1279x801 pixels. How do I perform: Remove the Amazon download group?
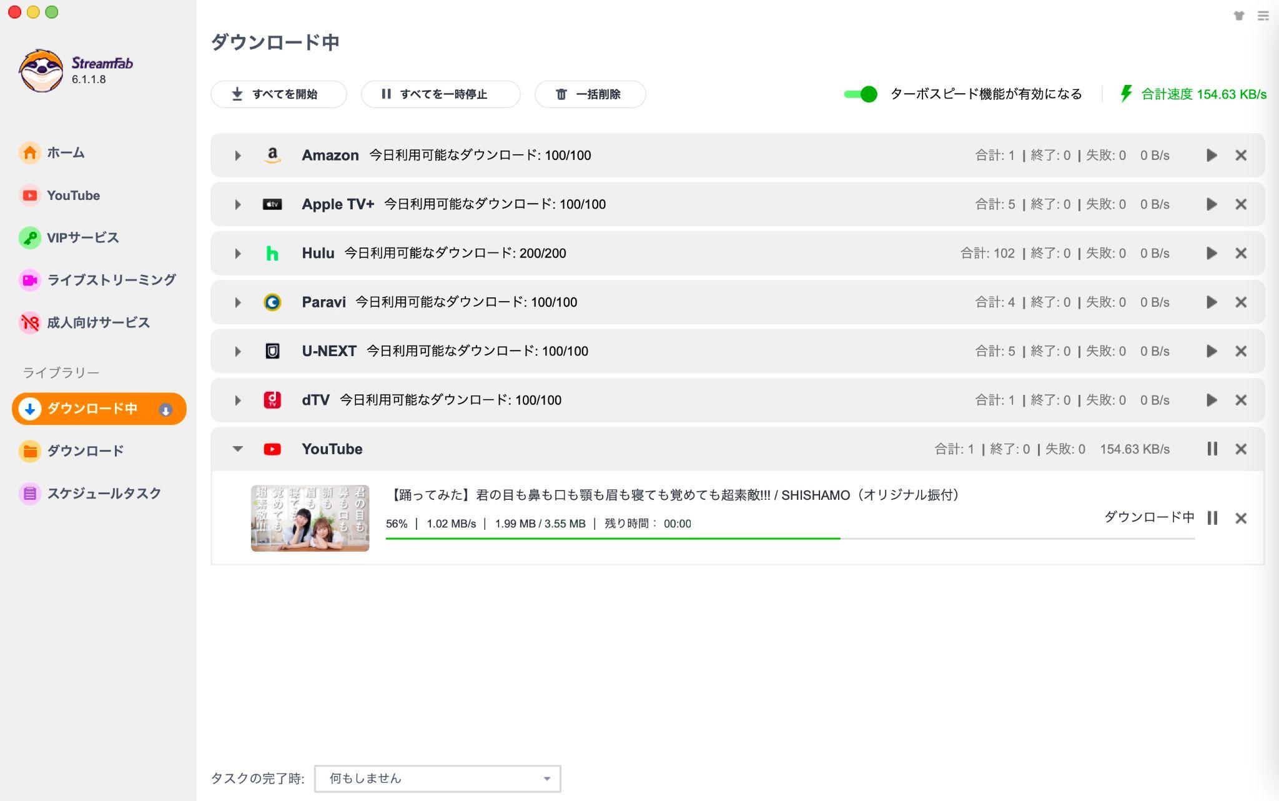1241,156
